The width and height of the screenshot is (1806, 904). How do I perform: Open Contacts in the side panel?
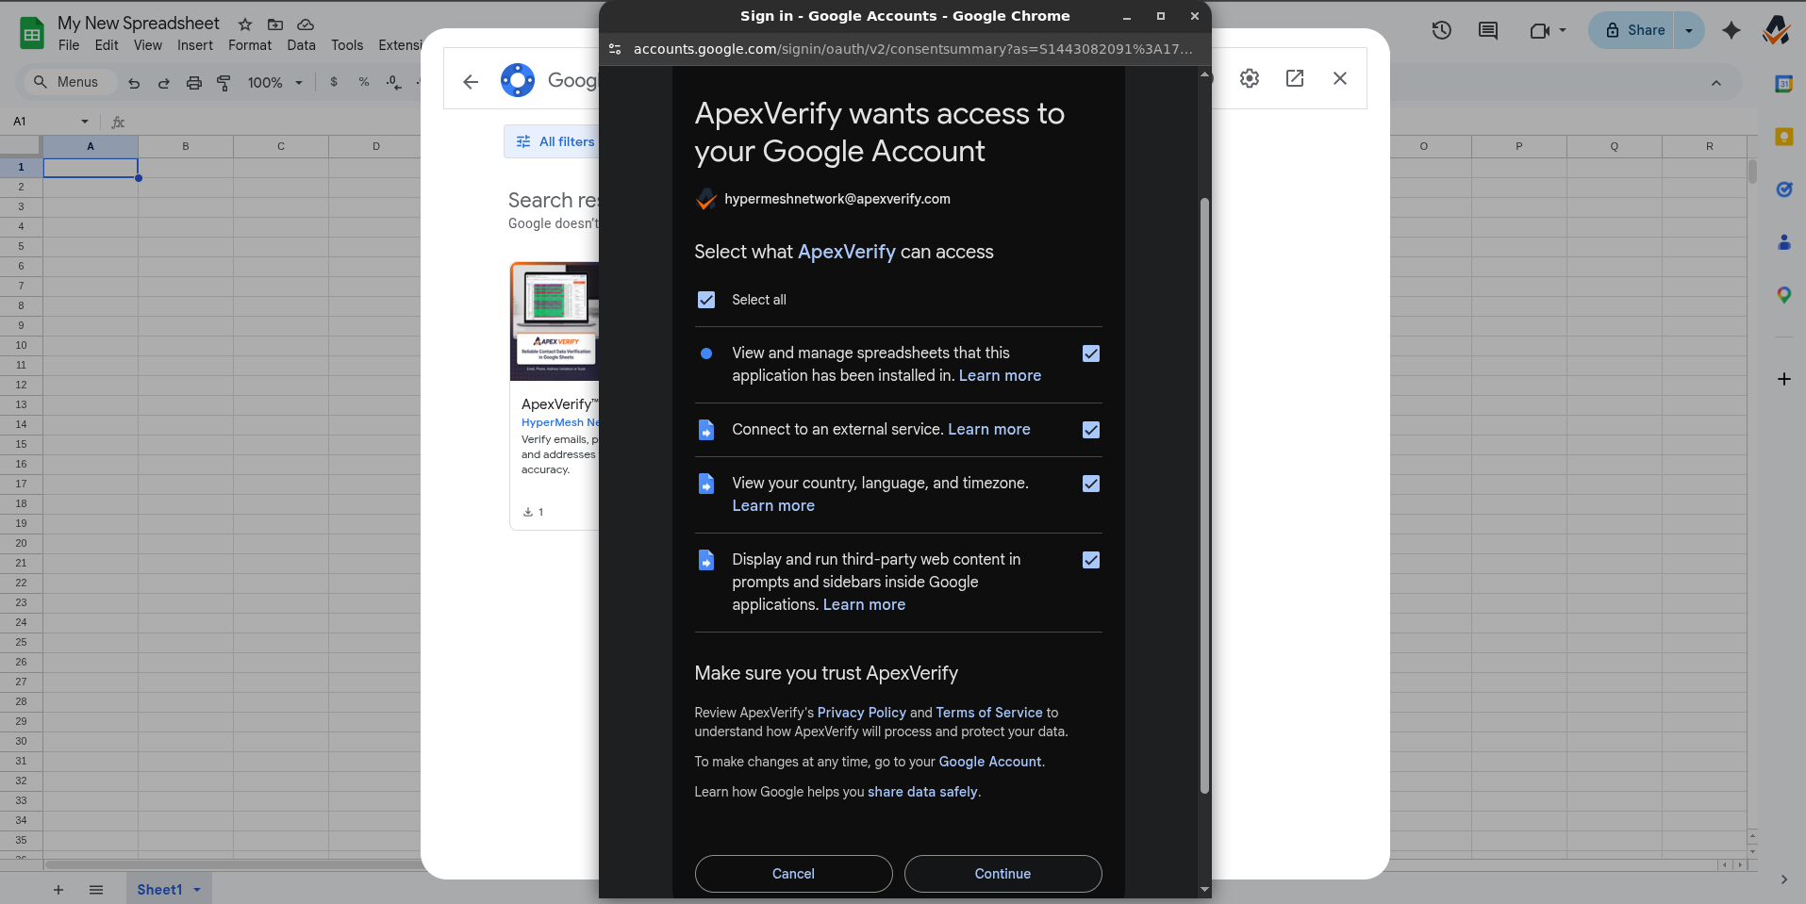click(1783, 242)
